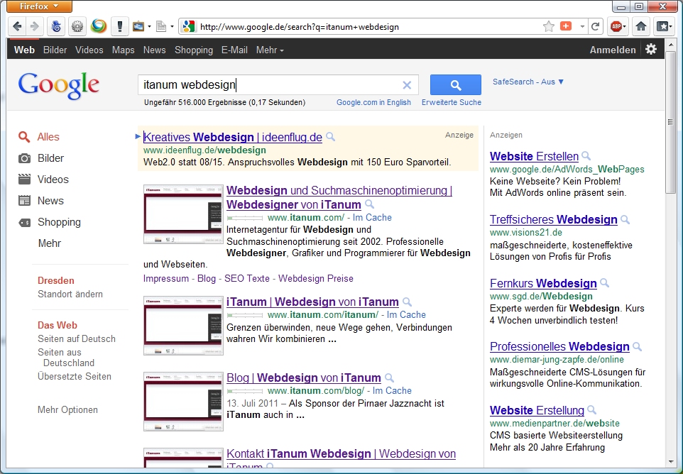683x474 pixels.
Task: Click the gear add-on icon in toolbar
Action: [x=77, y=26]
